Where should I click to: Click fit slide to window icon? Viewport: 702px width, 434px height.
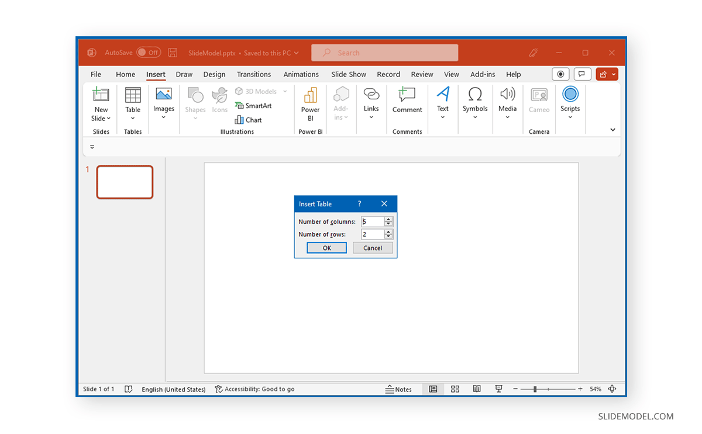tap(612, 389)
